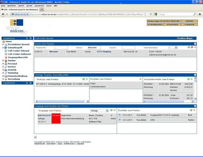Image resolution: width=203 pixels, height=157 pixels.
Task: Open the Chronik menu
Action: tap(29, 6)
